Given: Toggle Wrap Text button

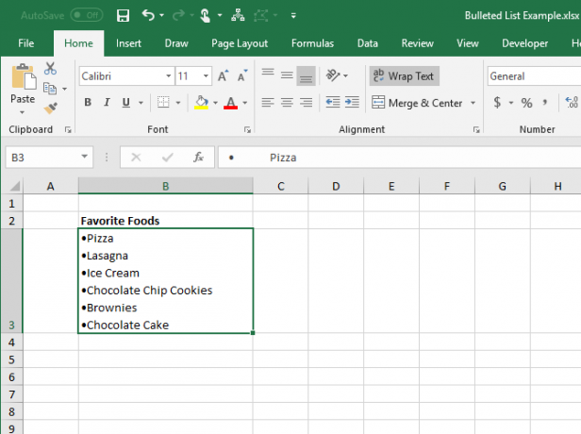Looking at the screenshot, I should pyautogui.click(x=405, y=76).
